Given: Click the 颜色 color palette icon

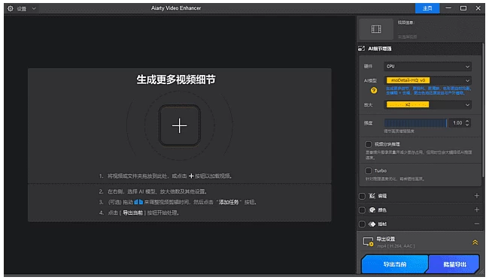Looking at the screenshot, I should coord(372,210).
